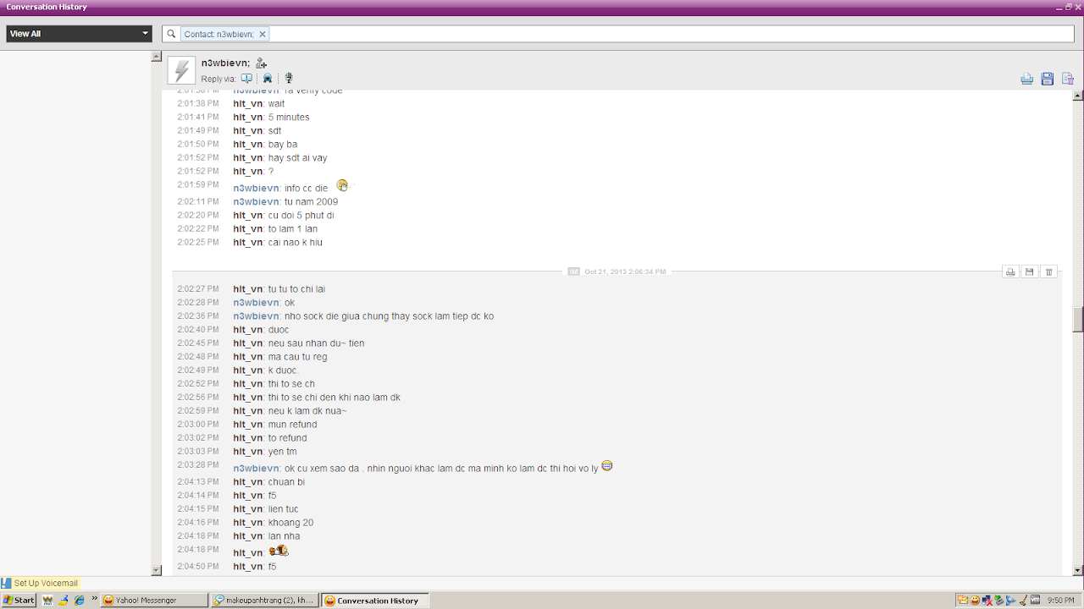Click the Yahoo mail tray icon
The image size is (1084, 609).
[963, 600]
